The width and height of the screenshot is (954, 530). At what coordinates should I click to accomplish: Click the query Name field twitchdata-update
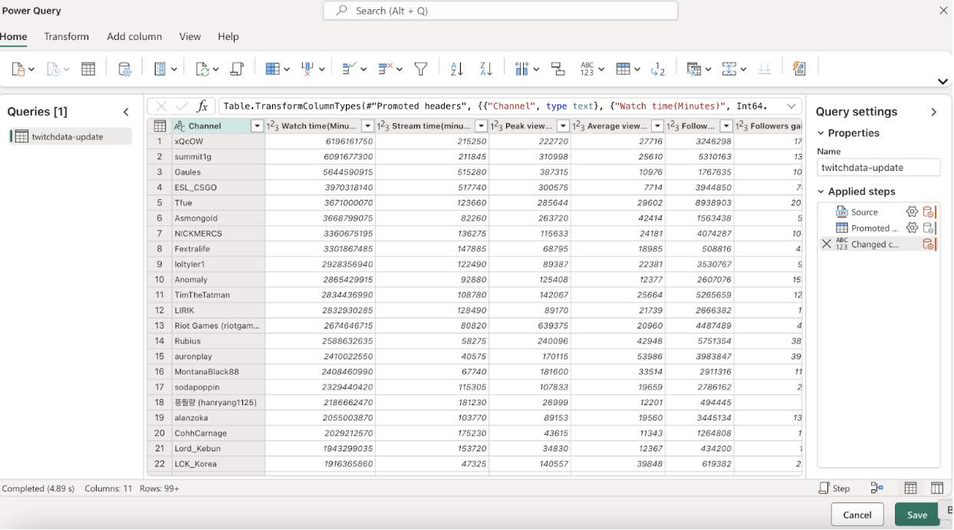pos(879,167)
